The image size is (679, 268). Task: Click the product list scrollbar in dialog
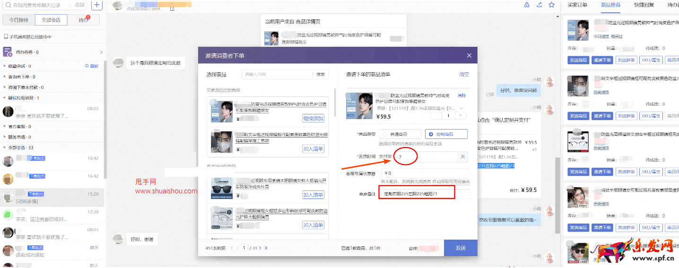pos(335,102)
